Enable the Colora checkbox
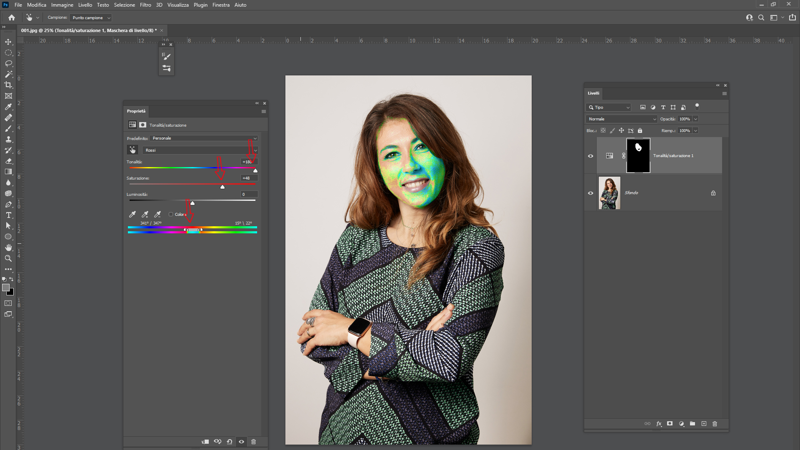 tap(171, 214)
